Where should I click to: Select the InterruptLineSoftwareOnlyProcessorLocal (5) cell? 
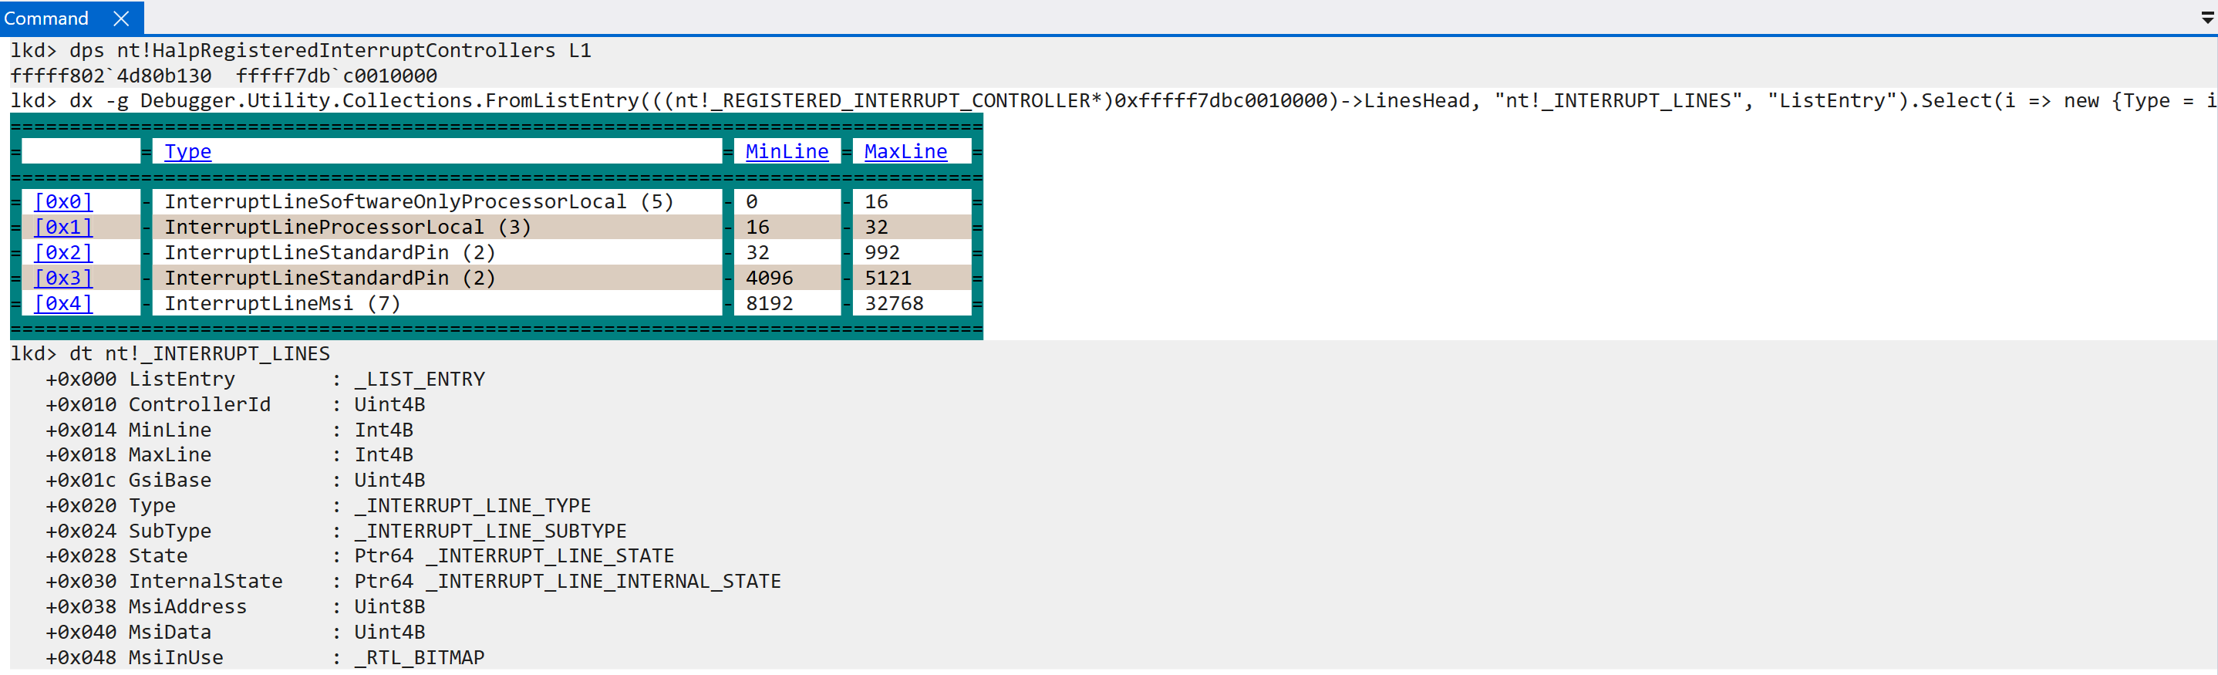click(x=419, y=201)
